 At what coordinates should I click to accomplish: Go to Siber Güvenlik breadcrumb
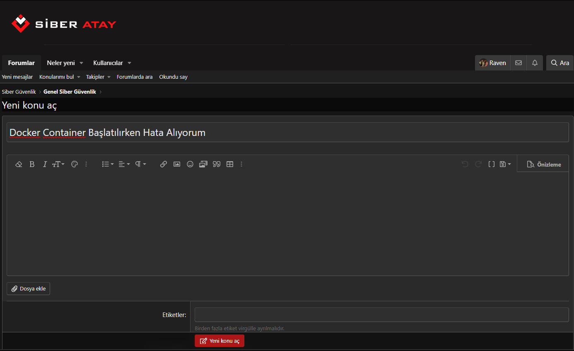19,92
